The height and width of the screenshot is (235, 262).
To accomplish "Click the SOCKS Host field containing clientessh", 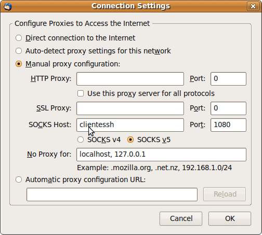I will [130, 125].
